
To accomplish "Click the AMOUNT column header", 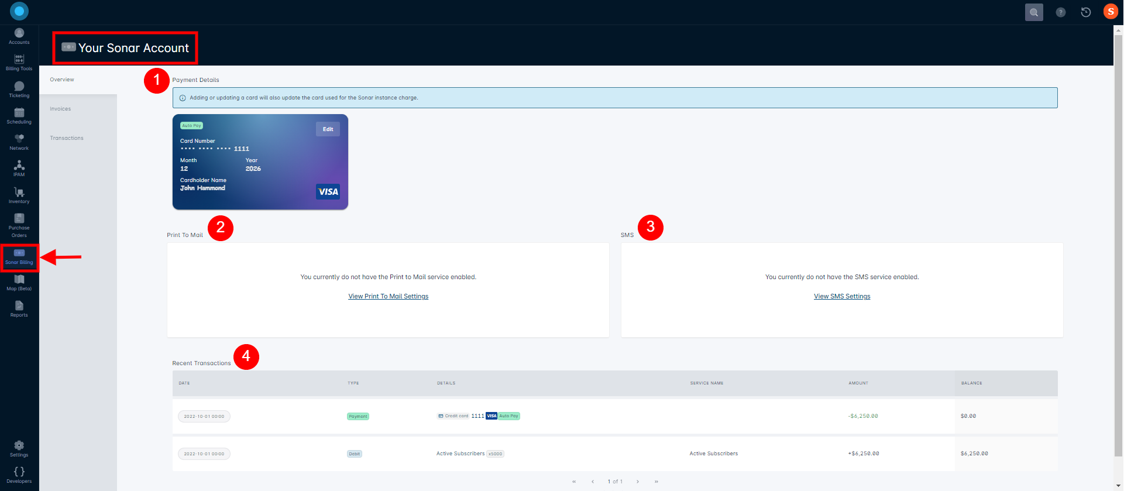I will (858, 383).
